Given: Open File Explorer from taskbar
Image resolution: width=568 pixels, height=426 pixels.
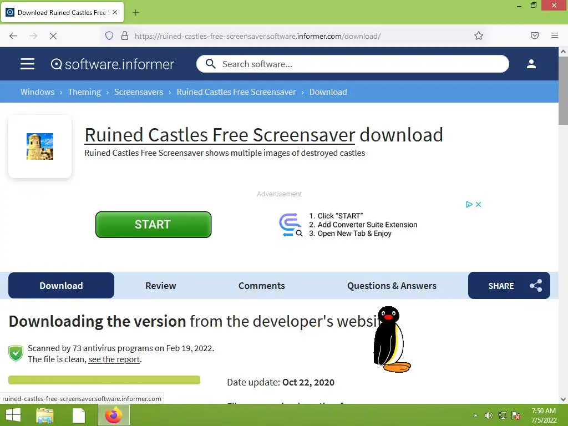Looking at the screenshot, I should pos(45,415).
